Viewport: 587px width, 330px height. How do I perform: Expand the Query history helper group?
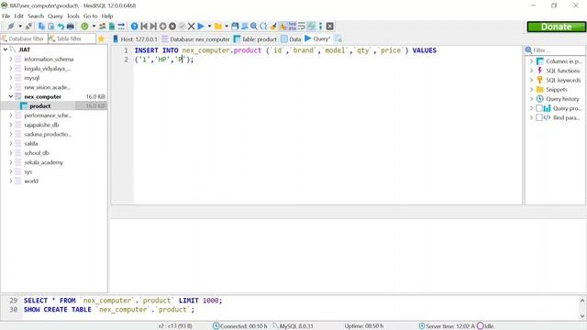tap(531, 99)
